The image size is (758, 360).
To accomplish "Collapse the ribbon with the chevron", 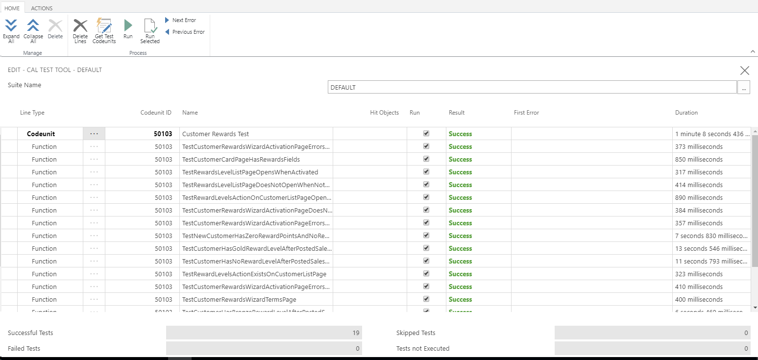I will 753,51.
